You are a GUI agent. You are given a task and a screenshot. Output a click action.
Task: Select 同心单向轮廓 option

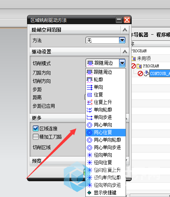click(x=106, y=140)
